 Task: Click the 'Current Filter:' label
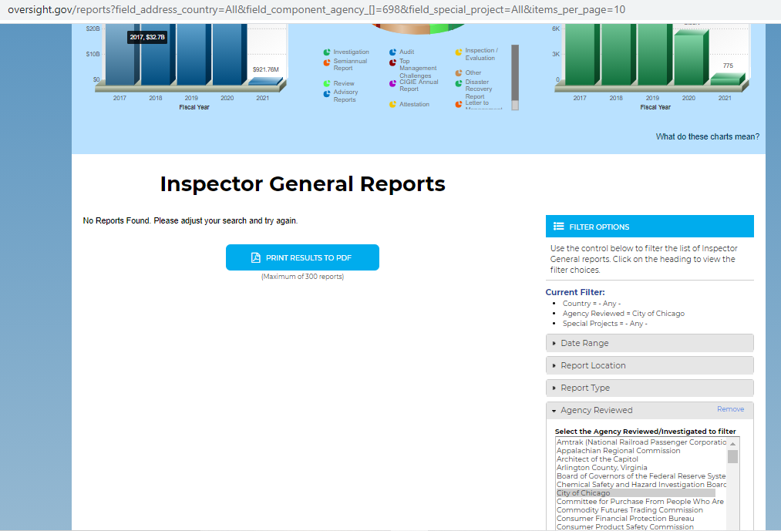click(575, 292)
